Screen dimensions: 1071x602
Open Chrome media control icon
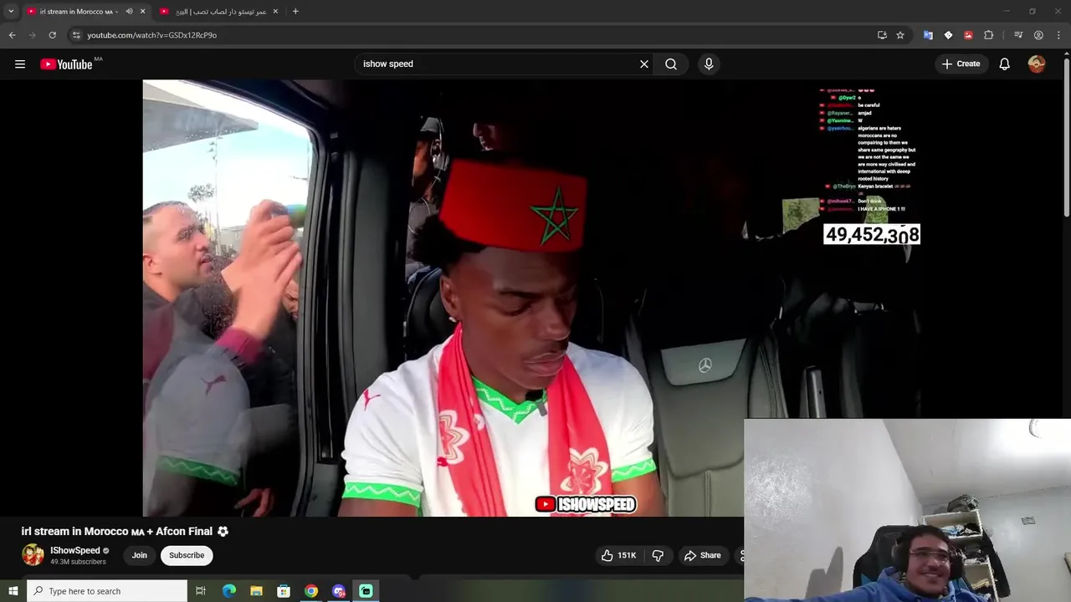[1018, 35]
